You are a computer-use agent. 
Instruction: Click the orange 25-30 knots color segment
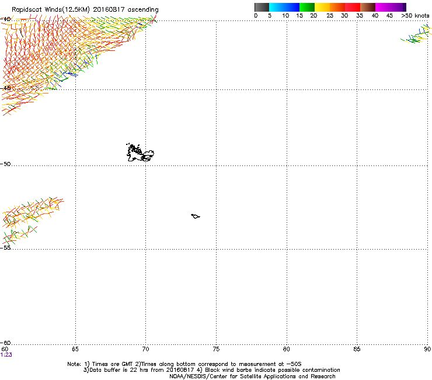(x=337, y=7)
